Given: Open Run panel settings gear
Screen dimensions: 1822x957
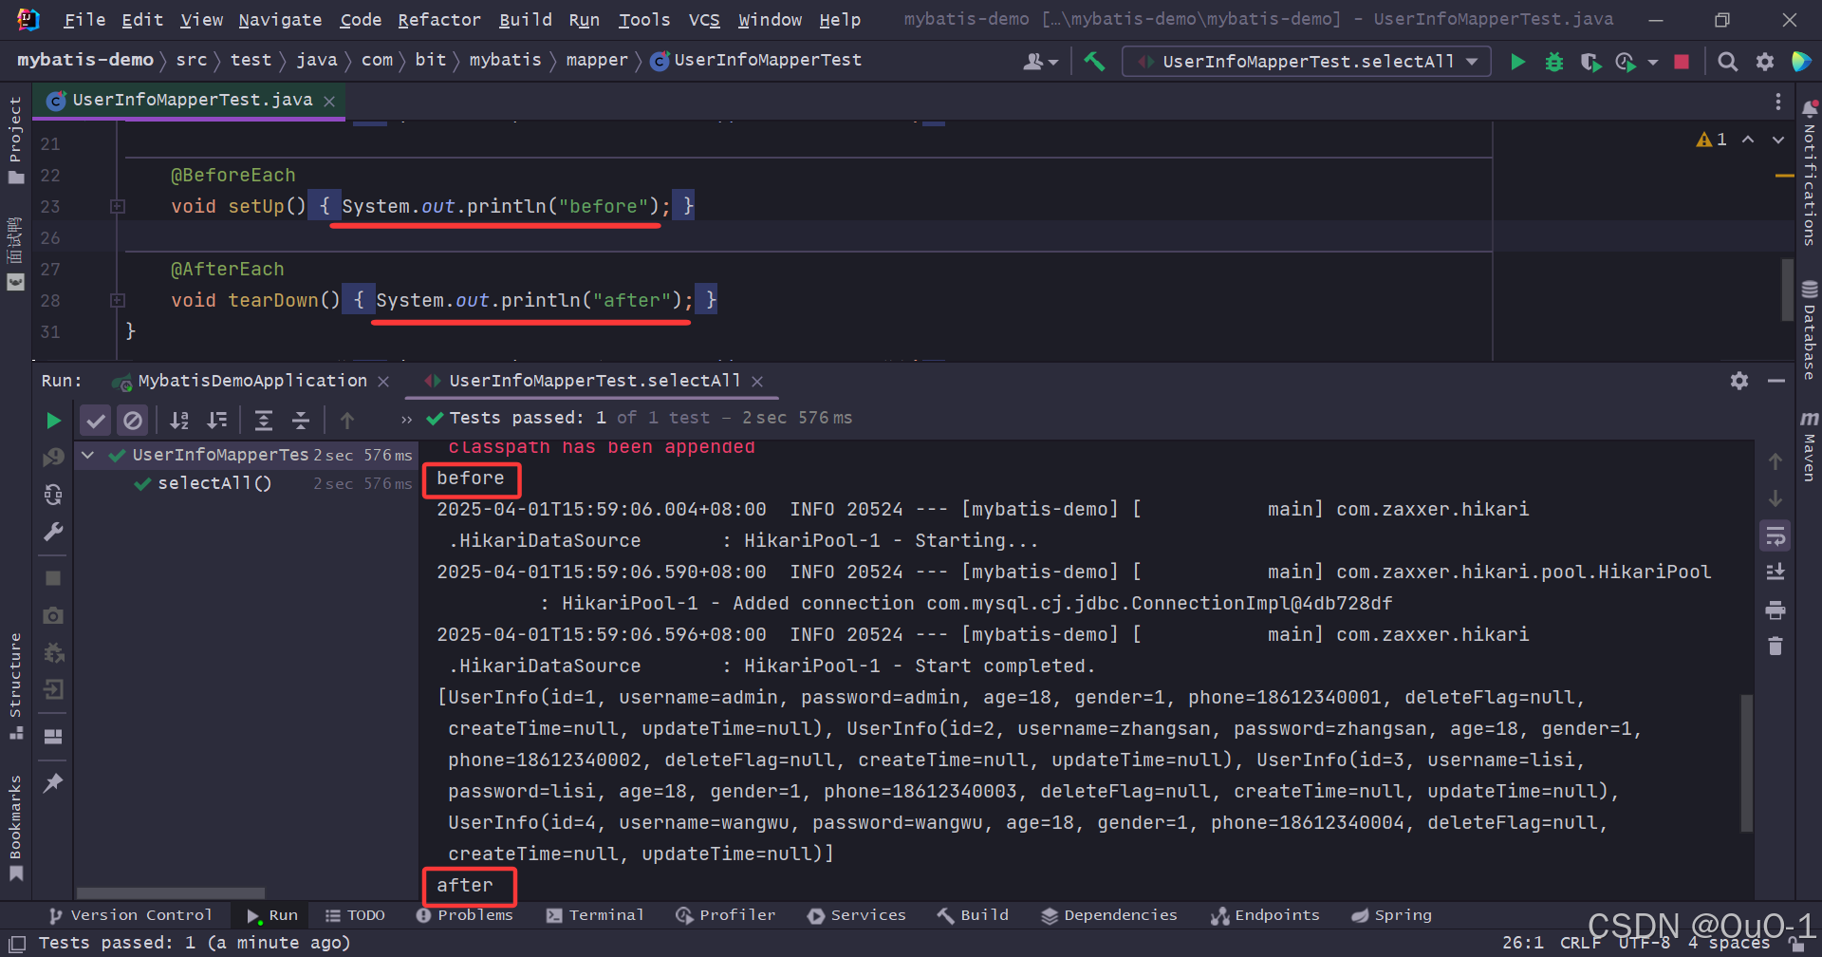Looking at the screenshot, I should tap(1739, 381).
